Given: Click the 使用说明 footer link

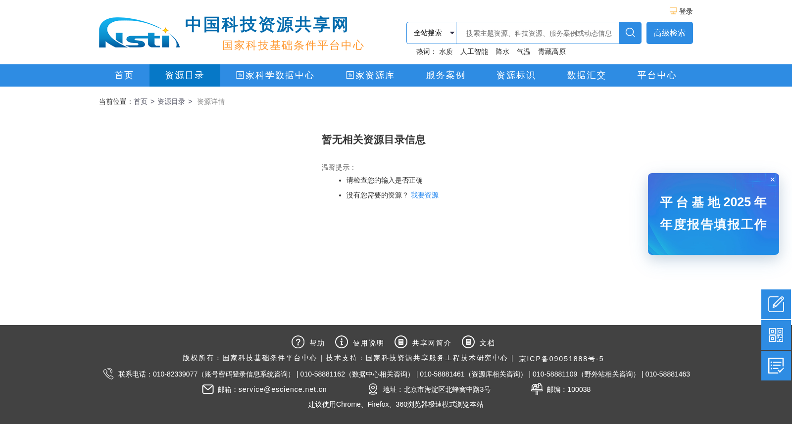Looking at the screenshot, I should (368, 343).
